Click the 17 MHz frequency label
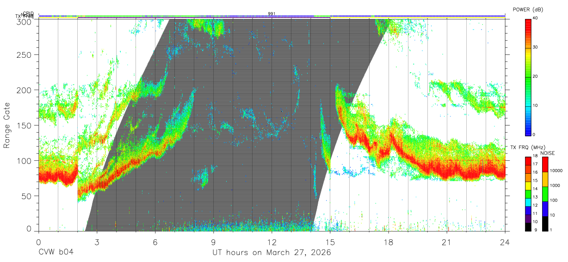Screen dimensions: 568x262 click(x=535, y=164)
